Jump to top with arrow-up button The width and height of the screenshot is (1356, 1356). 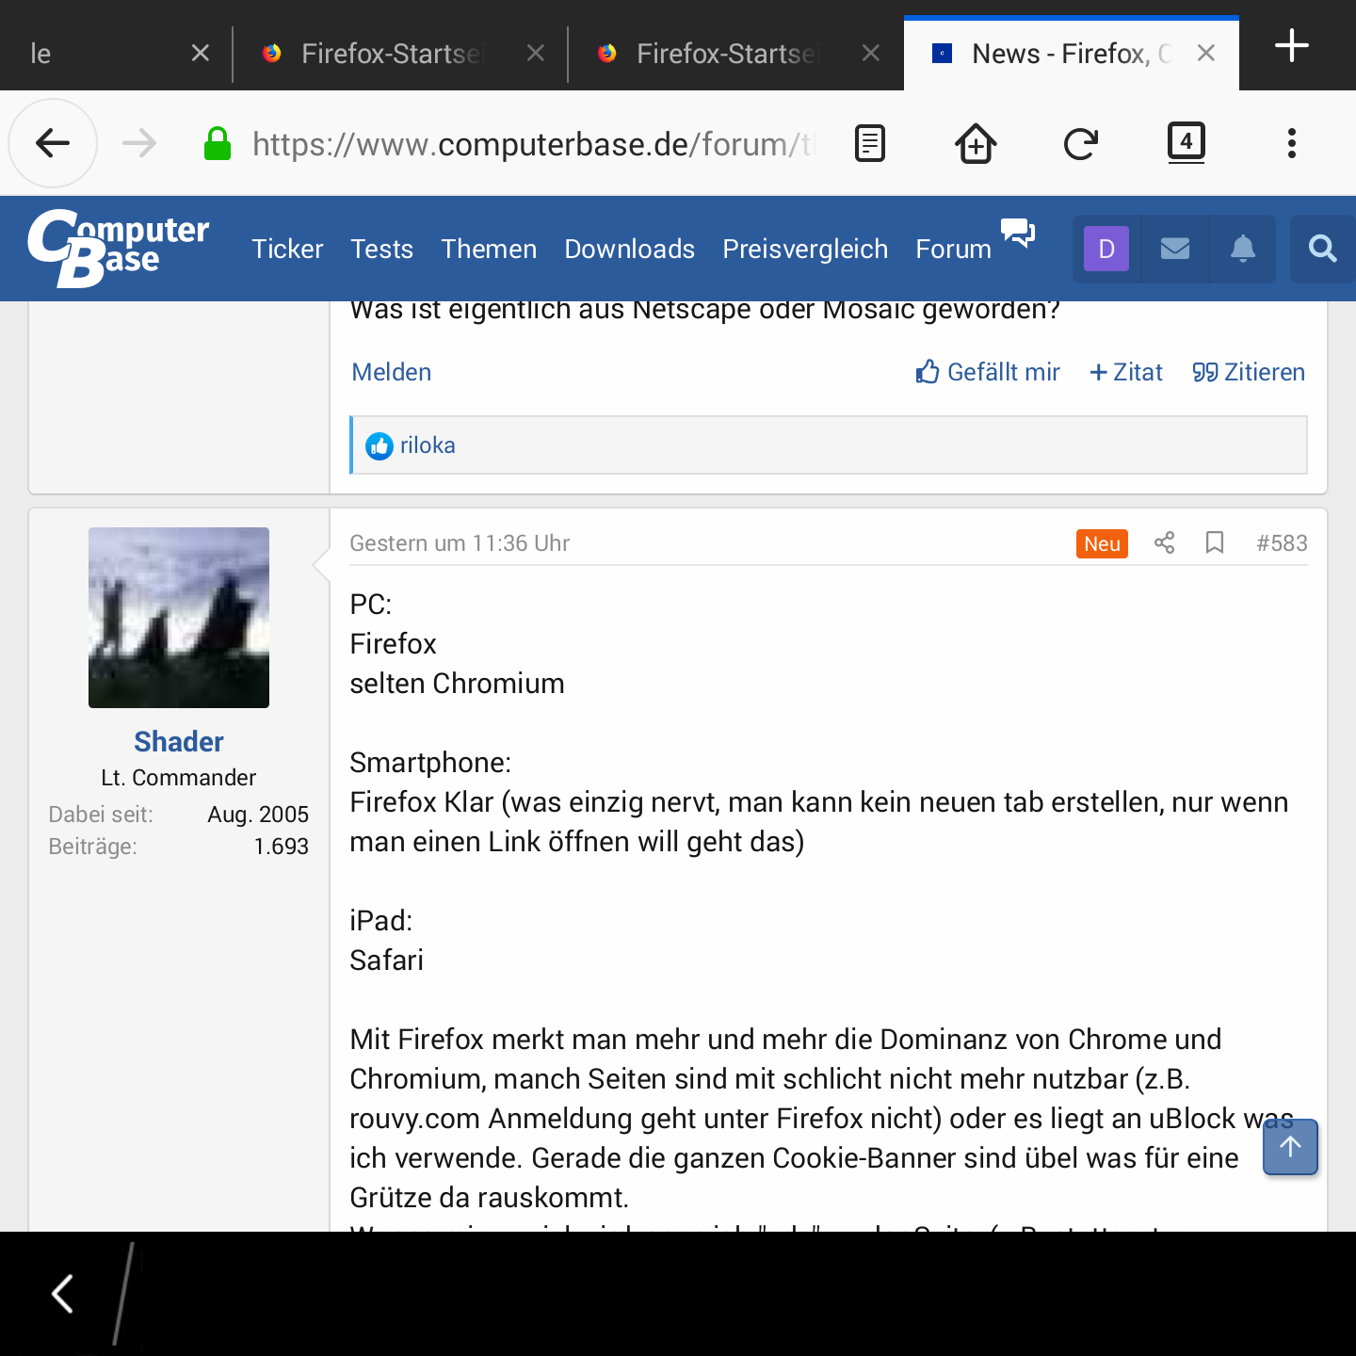tap(1290, 1147)
